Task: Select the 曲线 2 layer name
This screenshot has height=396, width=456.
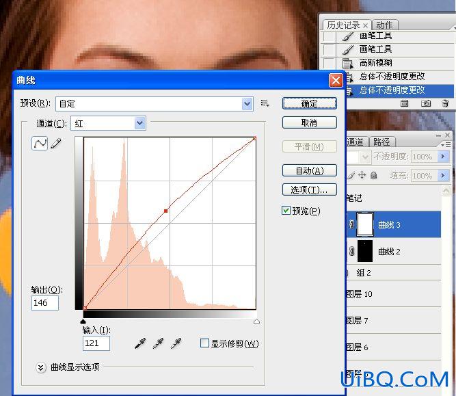Action: [389, 252]
